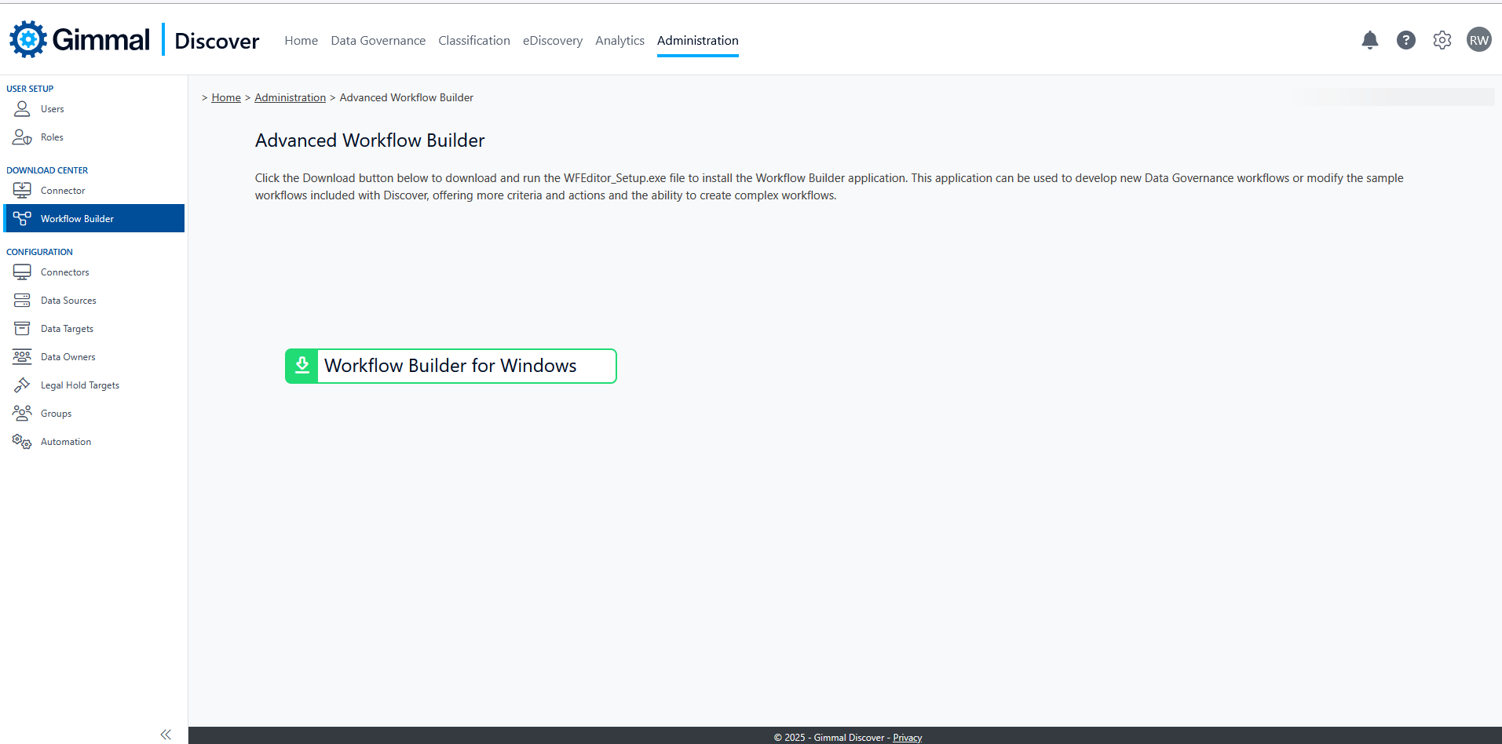The height and width of the screenshot is (744, 1502).
Task: Follow the Administration breadcrumb link
Action: click(290, 98)
